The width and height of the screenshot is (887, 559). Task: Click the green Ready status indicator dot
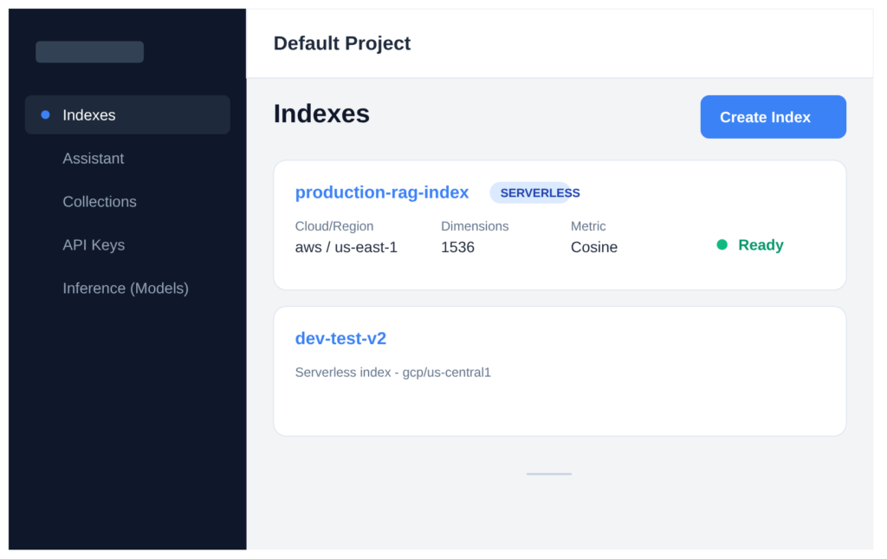722,244
